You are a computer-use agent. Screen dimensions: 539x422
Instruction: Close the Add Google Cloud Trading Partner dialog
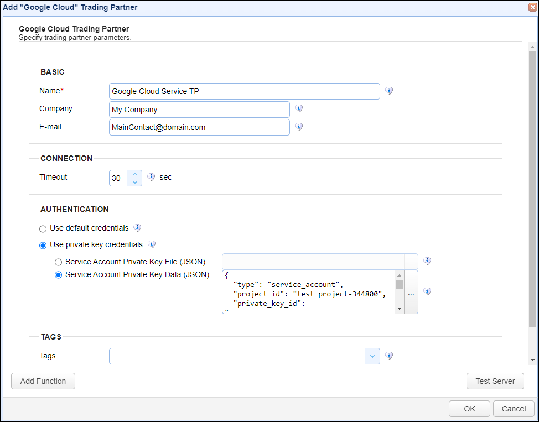click(532, 7)
